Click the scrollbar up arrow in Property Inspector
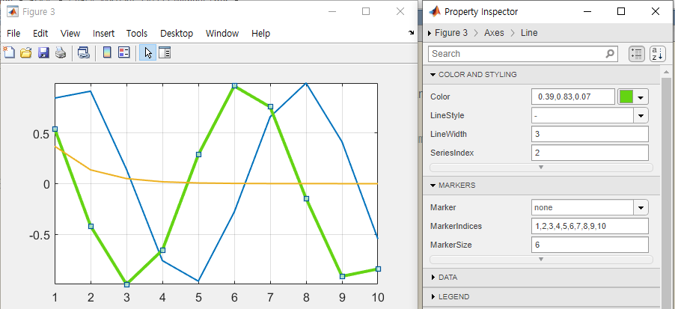The width and height of the screenshot is (675, 309). [x=666, y=71]
